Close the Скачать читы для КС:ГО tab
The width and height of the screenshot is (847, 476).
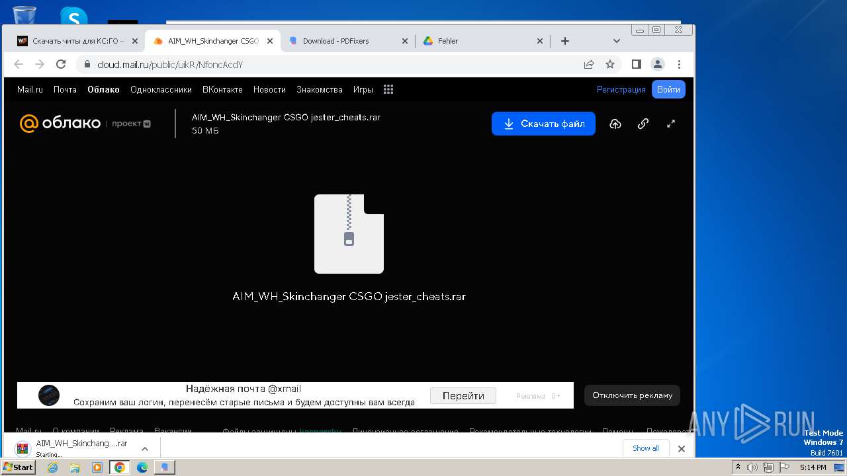pos(135,41)
